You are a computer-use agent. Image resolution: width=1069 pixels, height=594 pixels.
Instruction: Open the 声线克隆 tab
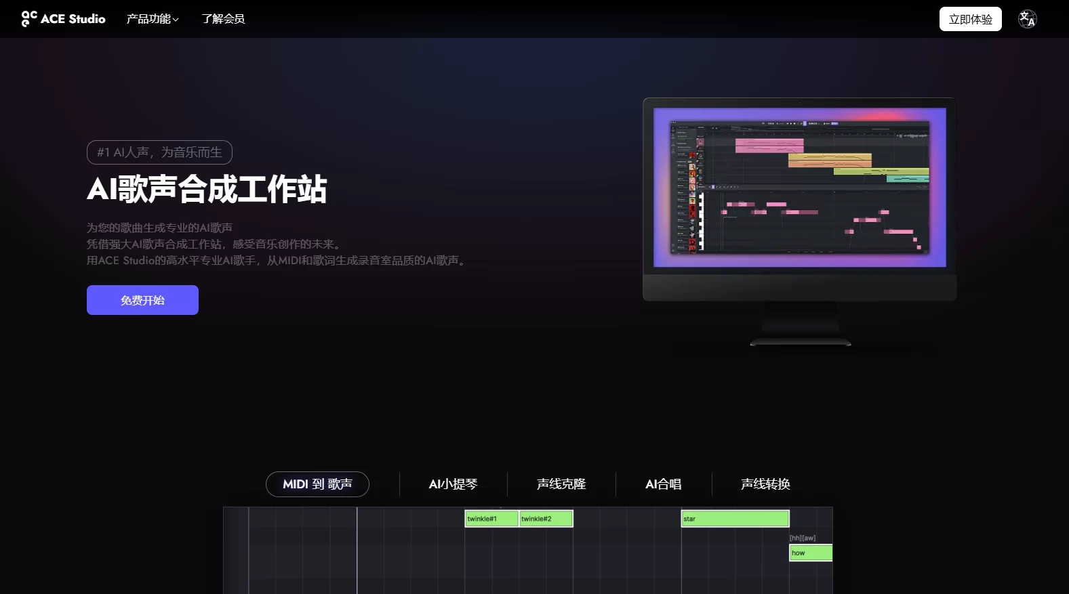(561, 484)
